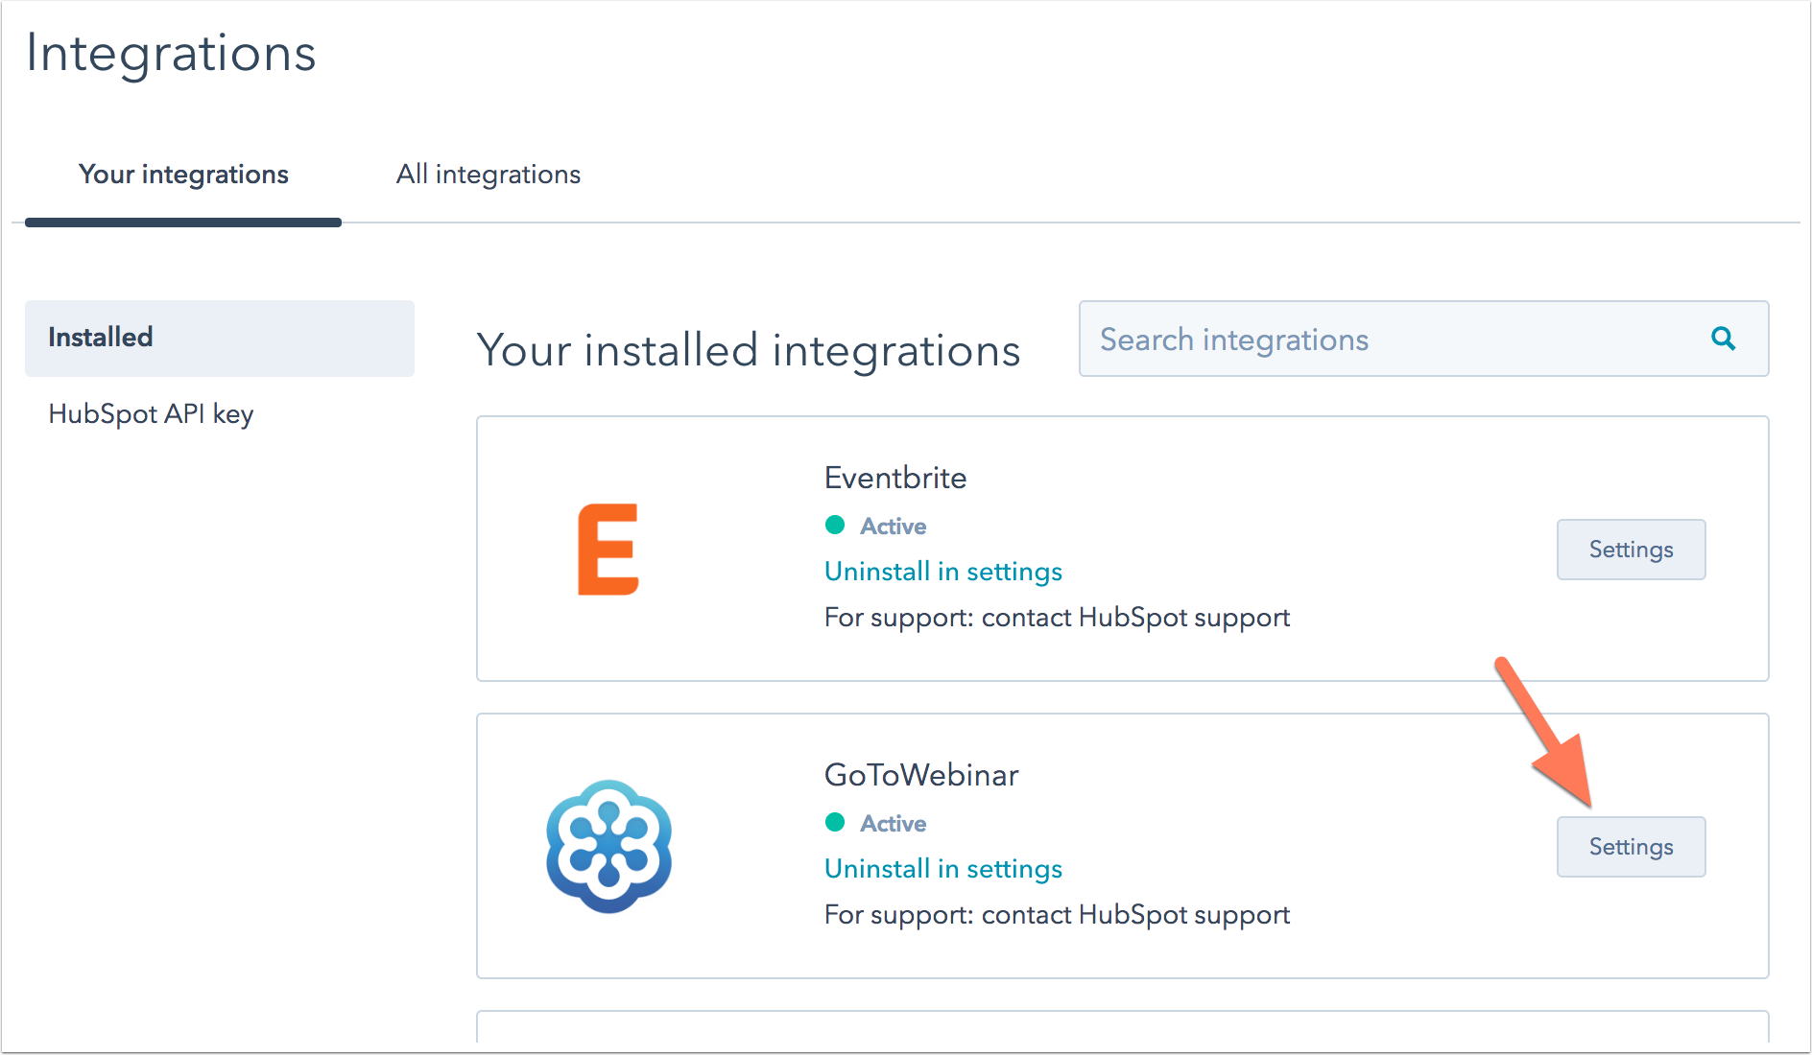This screenshot has width=1812, height=1055.
Task: Click GoToWebinar HubSpot support text
Action: (1057, 915)
